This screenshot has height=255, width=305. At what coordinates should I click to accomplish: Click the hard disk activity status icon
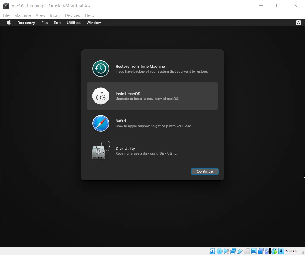tap(213, 251)
